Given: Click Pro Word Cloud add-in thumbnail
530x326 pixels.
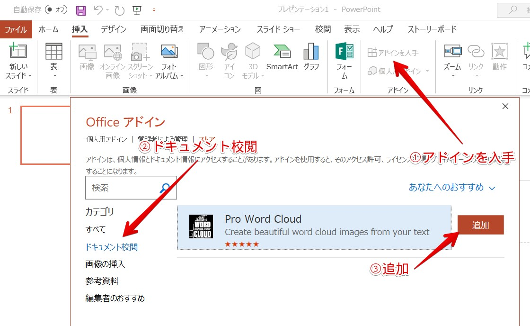Looking at the screenshot, I should (201, 226).
